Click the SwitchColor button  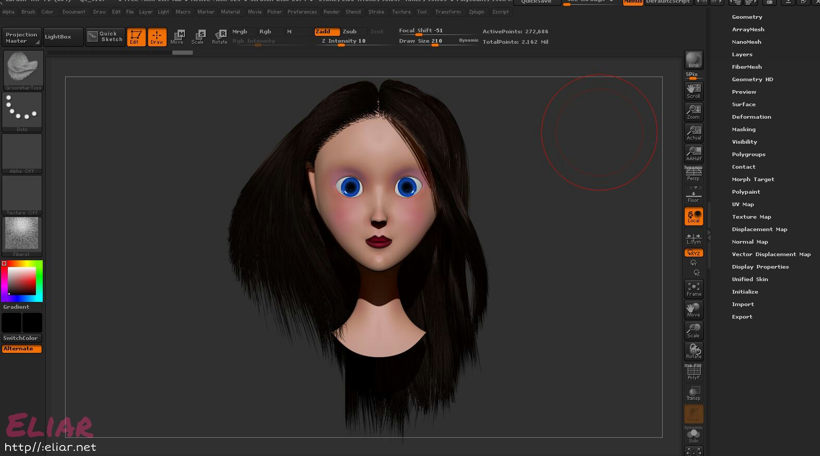[x=22, y=338]
